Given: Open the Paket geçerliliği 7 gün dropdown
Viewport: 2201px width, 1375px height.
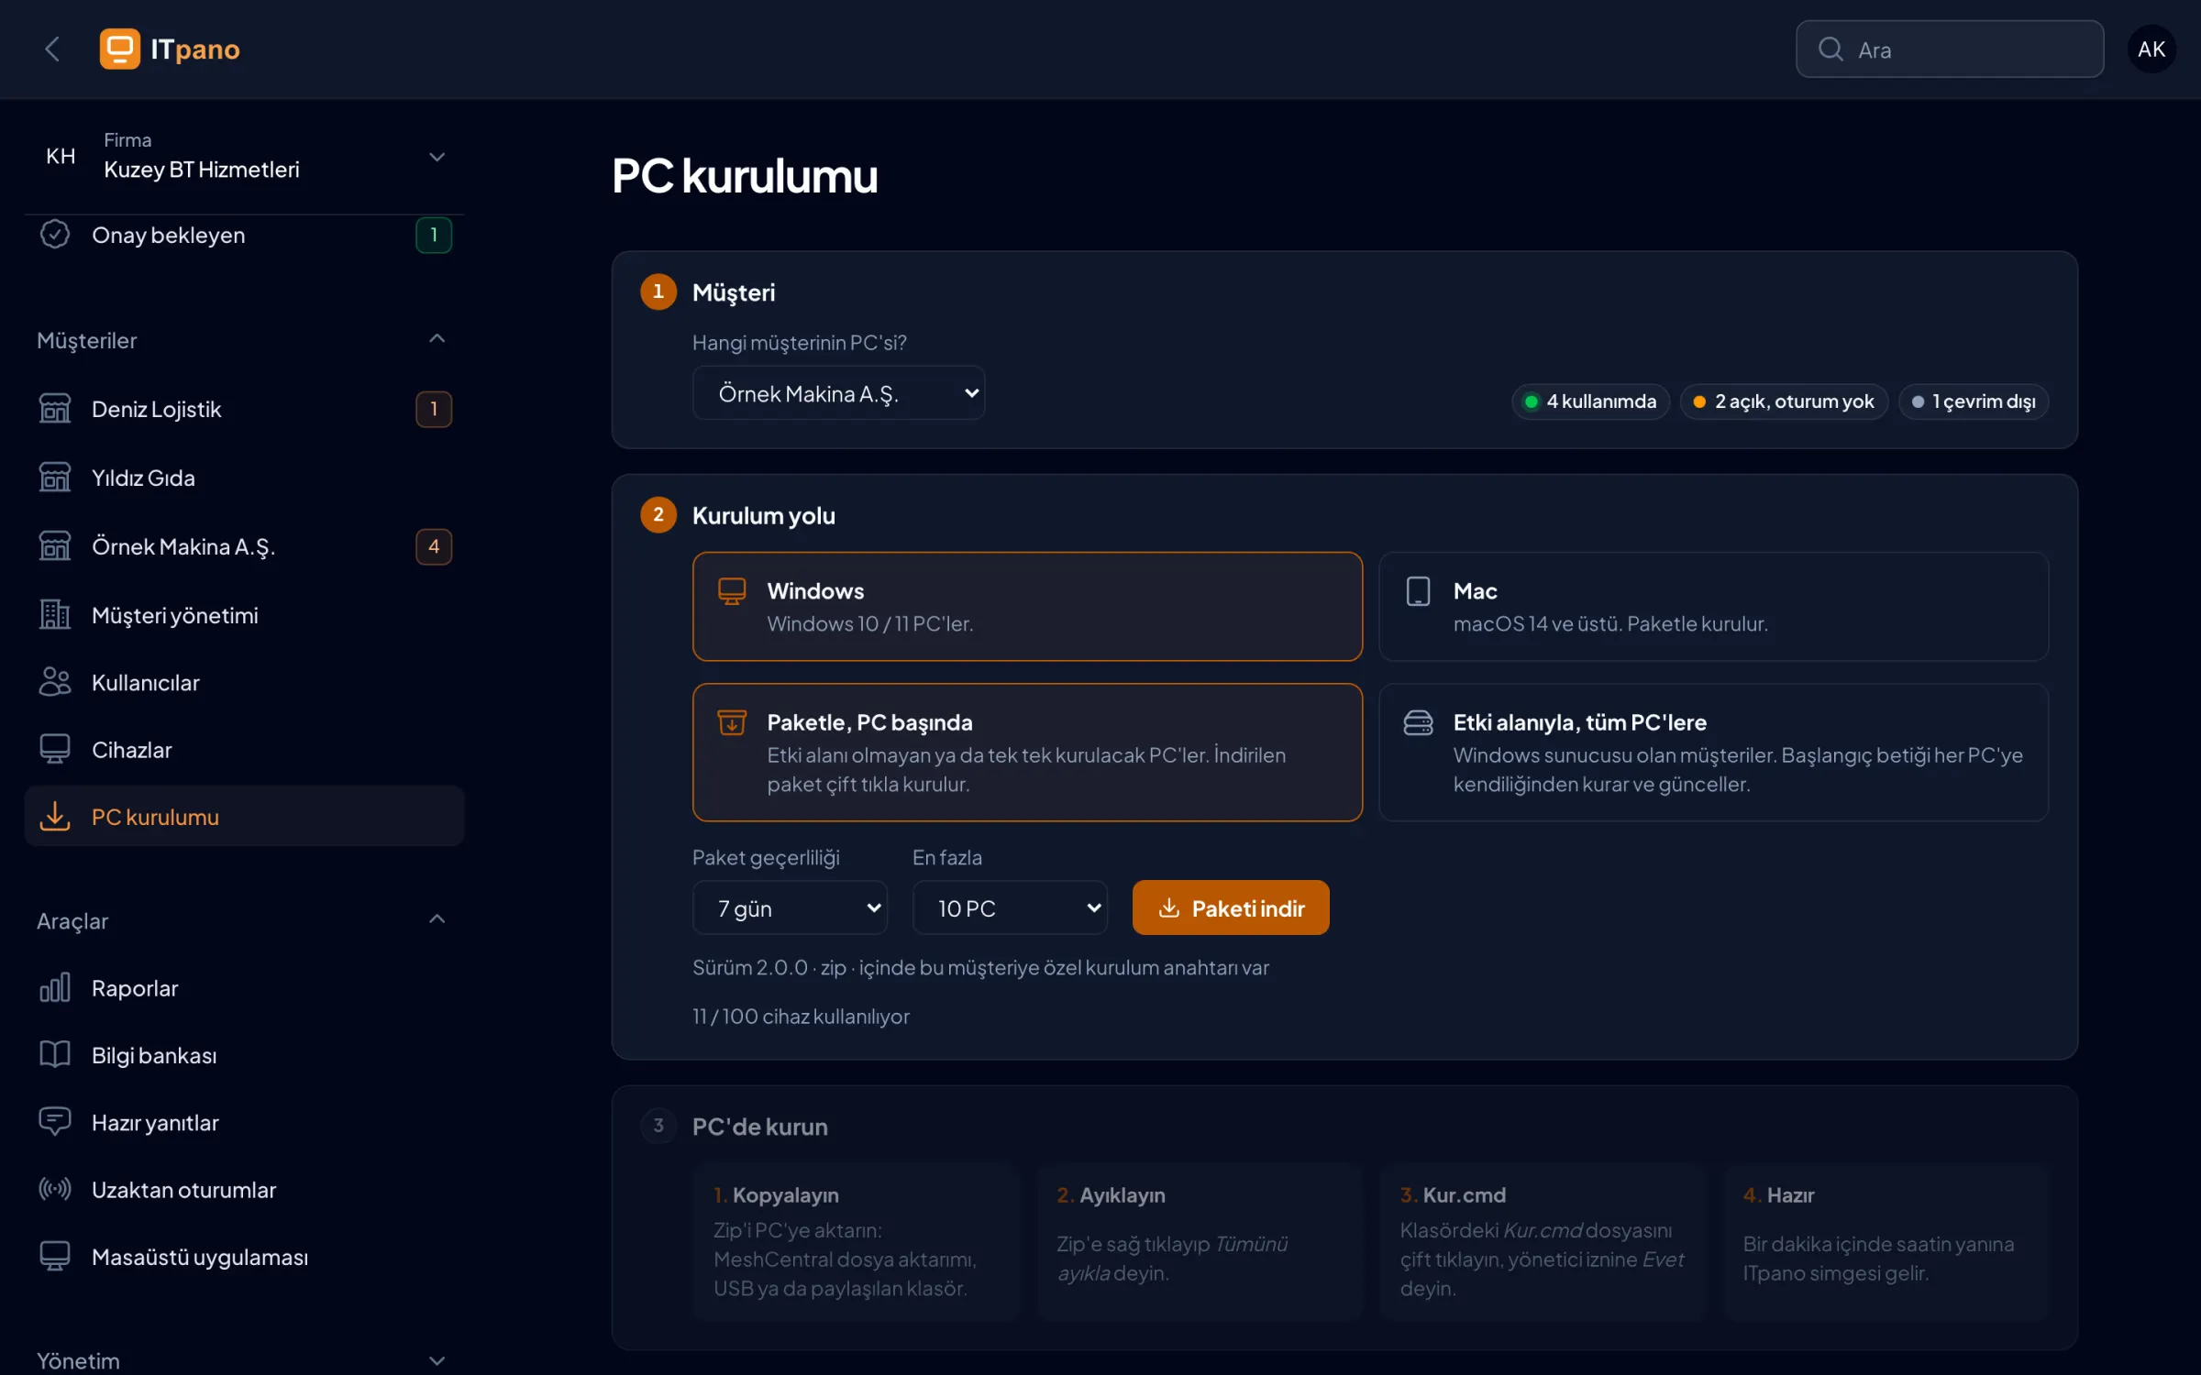Looking at the screenshot, I should (790, 907).
